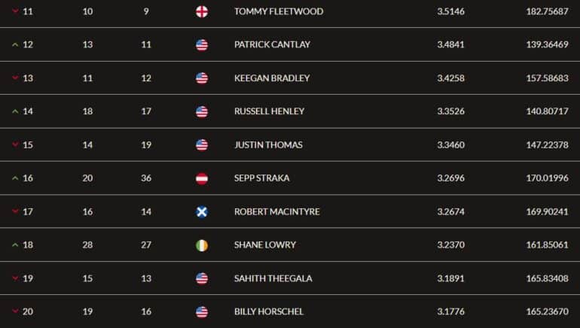Click the green up arrow at rank 12
This screenshot has height=328, width=580.
pyautogui.click(x=15, y=44)
